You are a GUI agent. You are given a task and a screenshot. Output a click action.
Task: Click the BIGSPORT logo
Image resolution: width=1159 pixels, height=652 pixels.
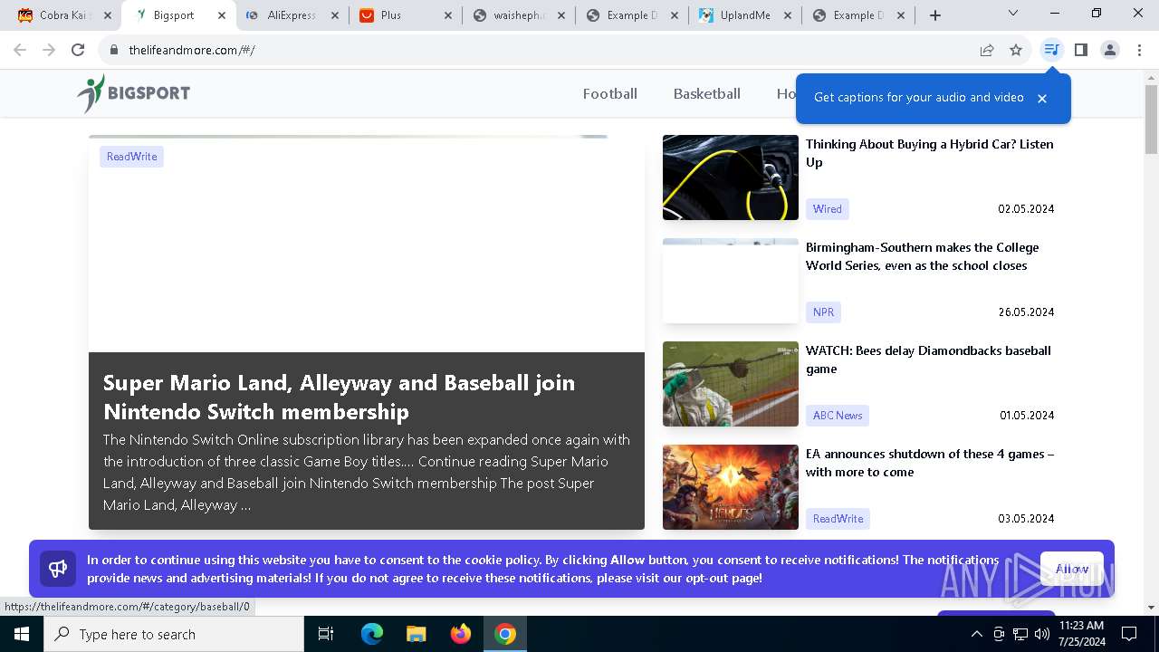(x=133, y=93)
